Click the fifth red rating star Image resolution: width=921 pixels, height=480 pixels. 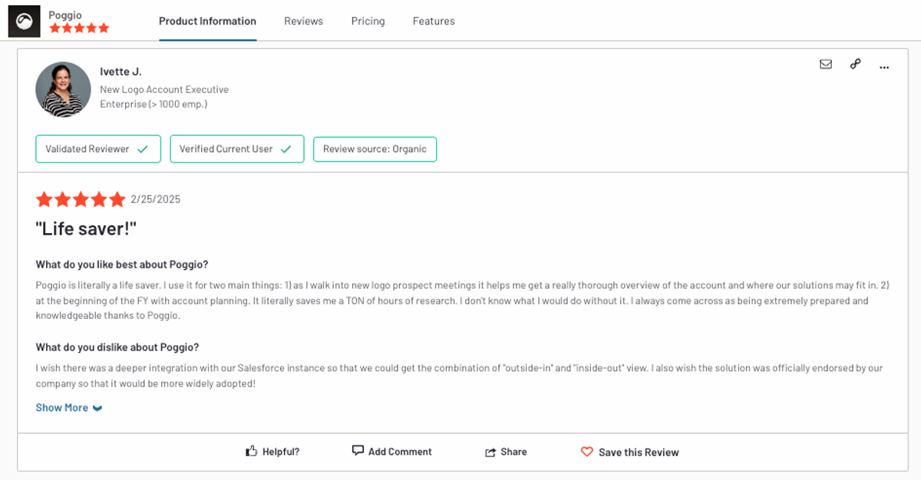[117, 199]
